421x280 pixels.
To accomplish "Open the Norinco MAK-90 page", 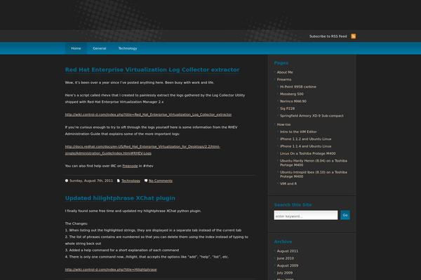I will tap(293, 101).
